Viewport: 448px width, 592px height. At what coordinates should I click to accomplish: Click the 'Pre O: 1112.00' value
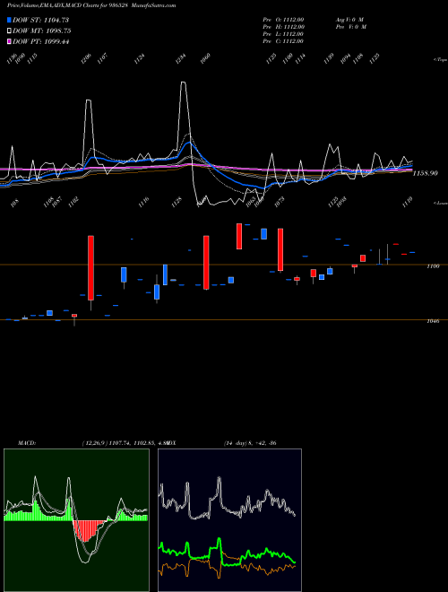(x=283, y=20)
